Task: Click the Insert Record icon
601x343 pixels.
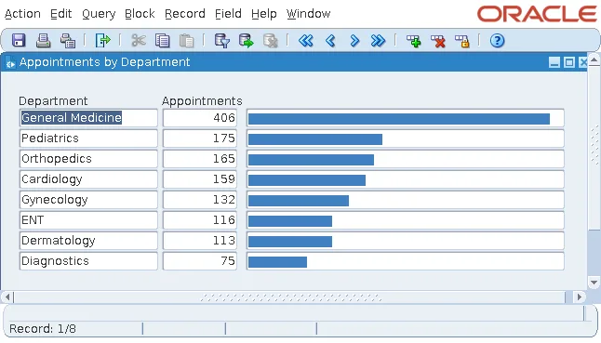Action: tap(414, 41)
